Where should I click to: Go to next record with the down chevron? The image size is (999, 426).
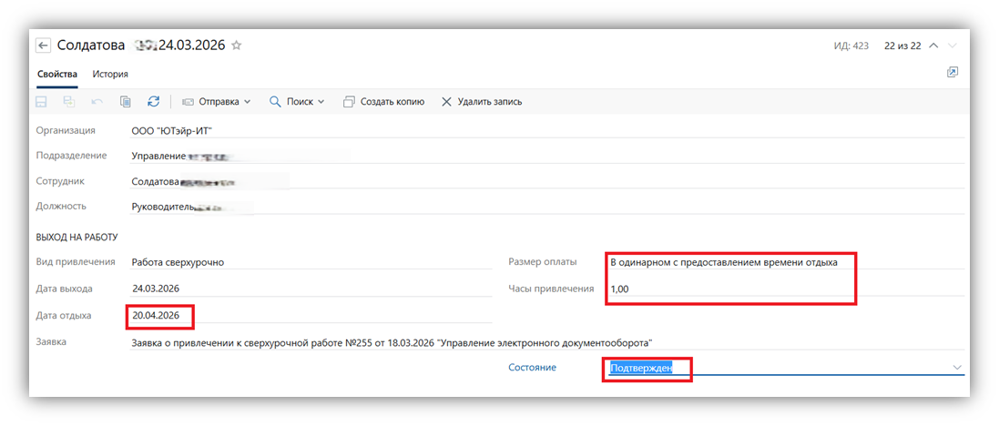[x=953, y=46]
